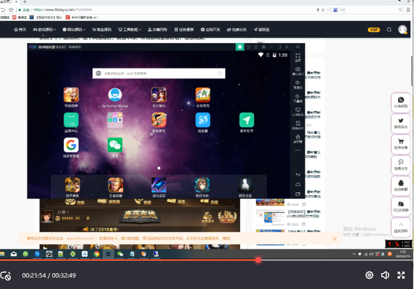Click the green mail icon in Nox title bar
Screen dimensions: 414x289
240,47
